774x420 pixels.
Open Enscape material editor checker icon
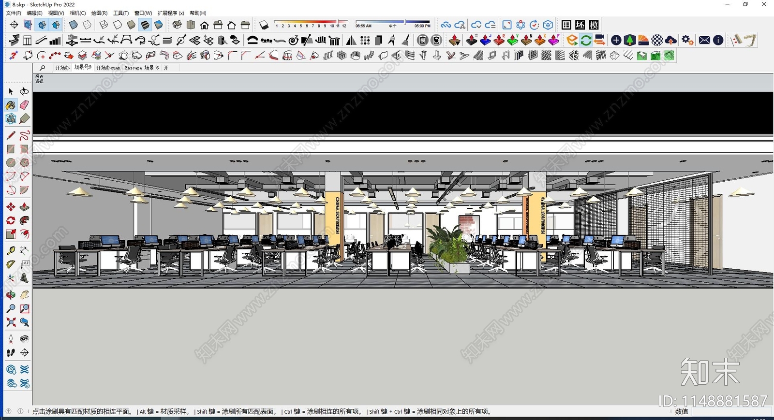click(x=657, y=40)
